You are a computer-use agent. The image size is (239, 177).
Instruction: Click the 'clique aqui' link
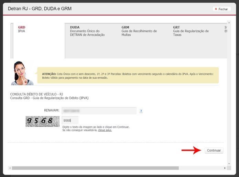click(105, 130)
